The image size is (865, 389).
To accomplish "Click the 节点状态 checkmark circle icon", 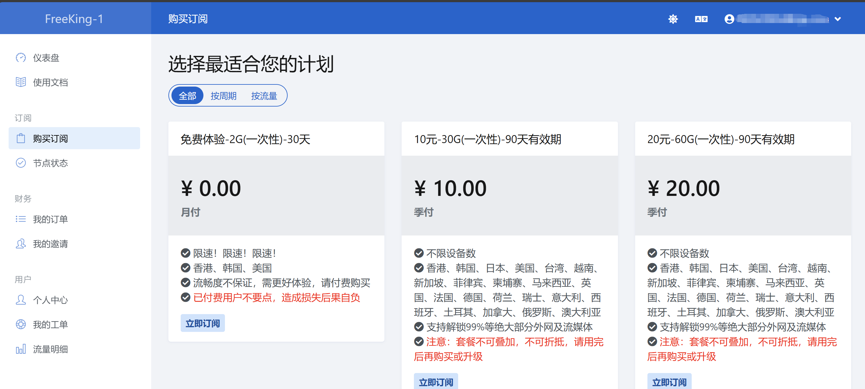I will [21, 163].
